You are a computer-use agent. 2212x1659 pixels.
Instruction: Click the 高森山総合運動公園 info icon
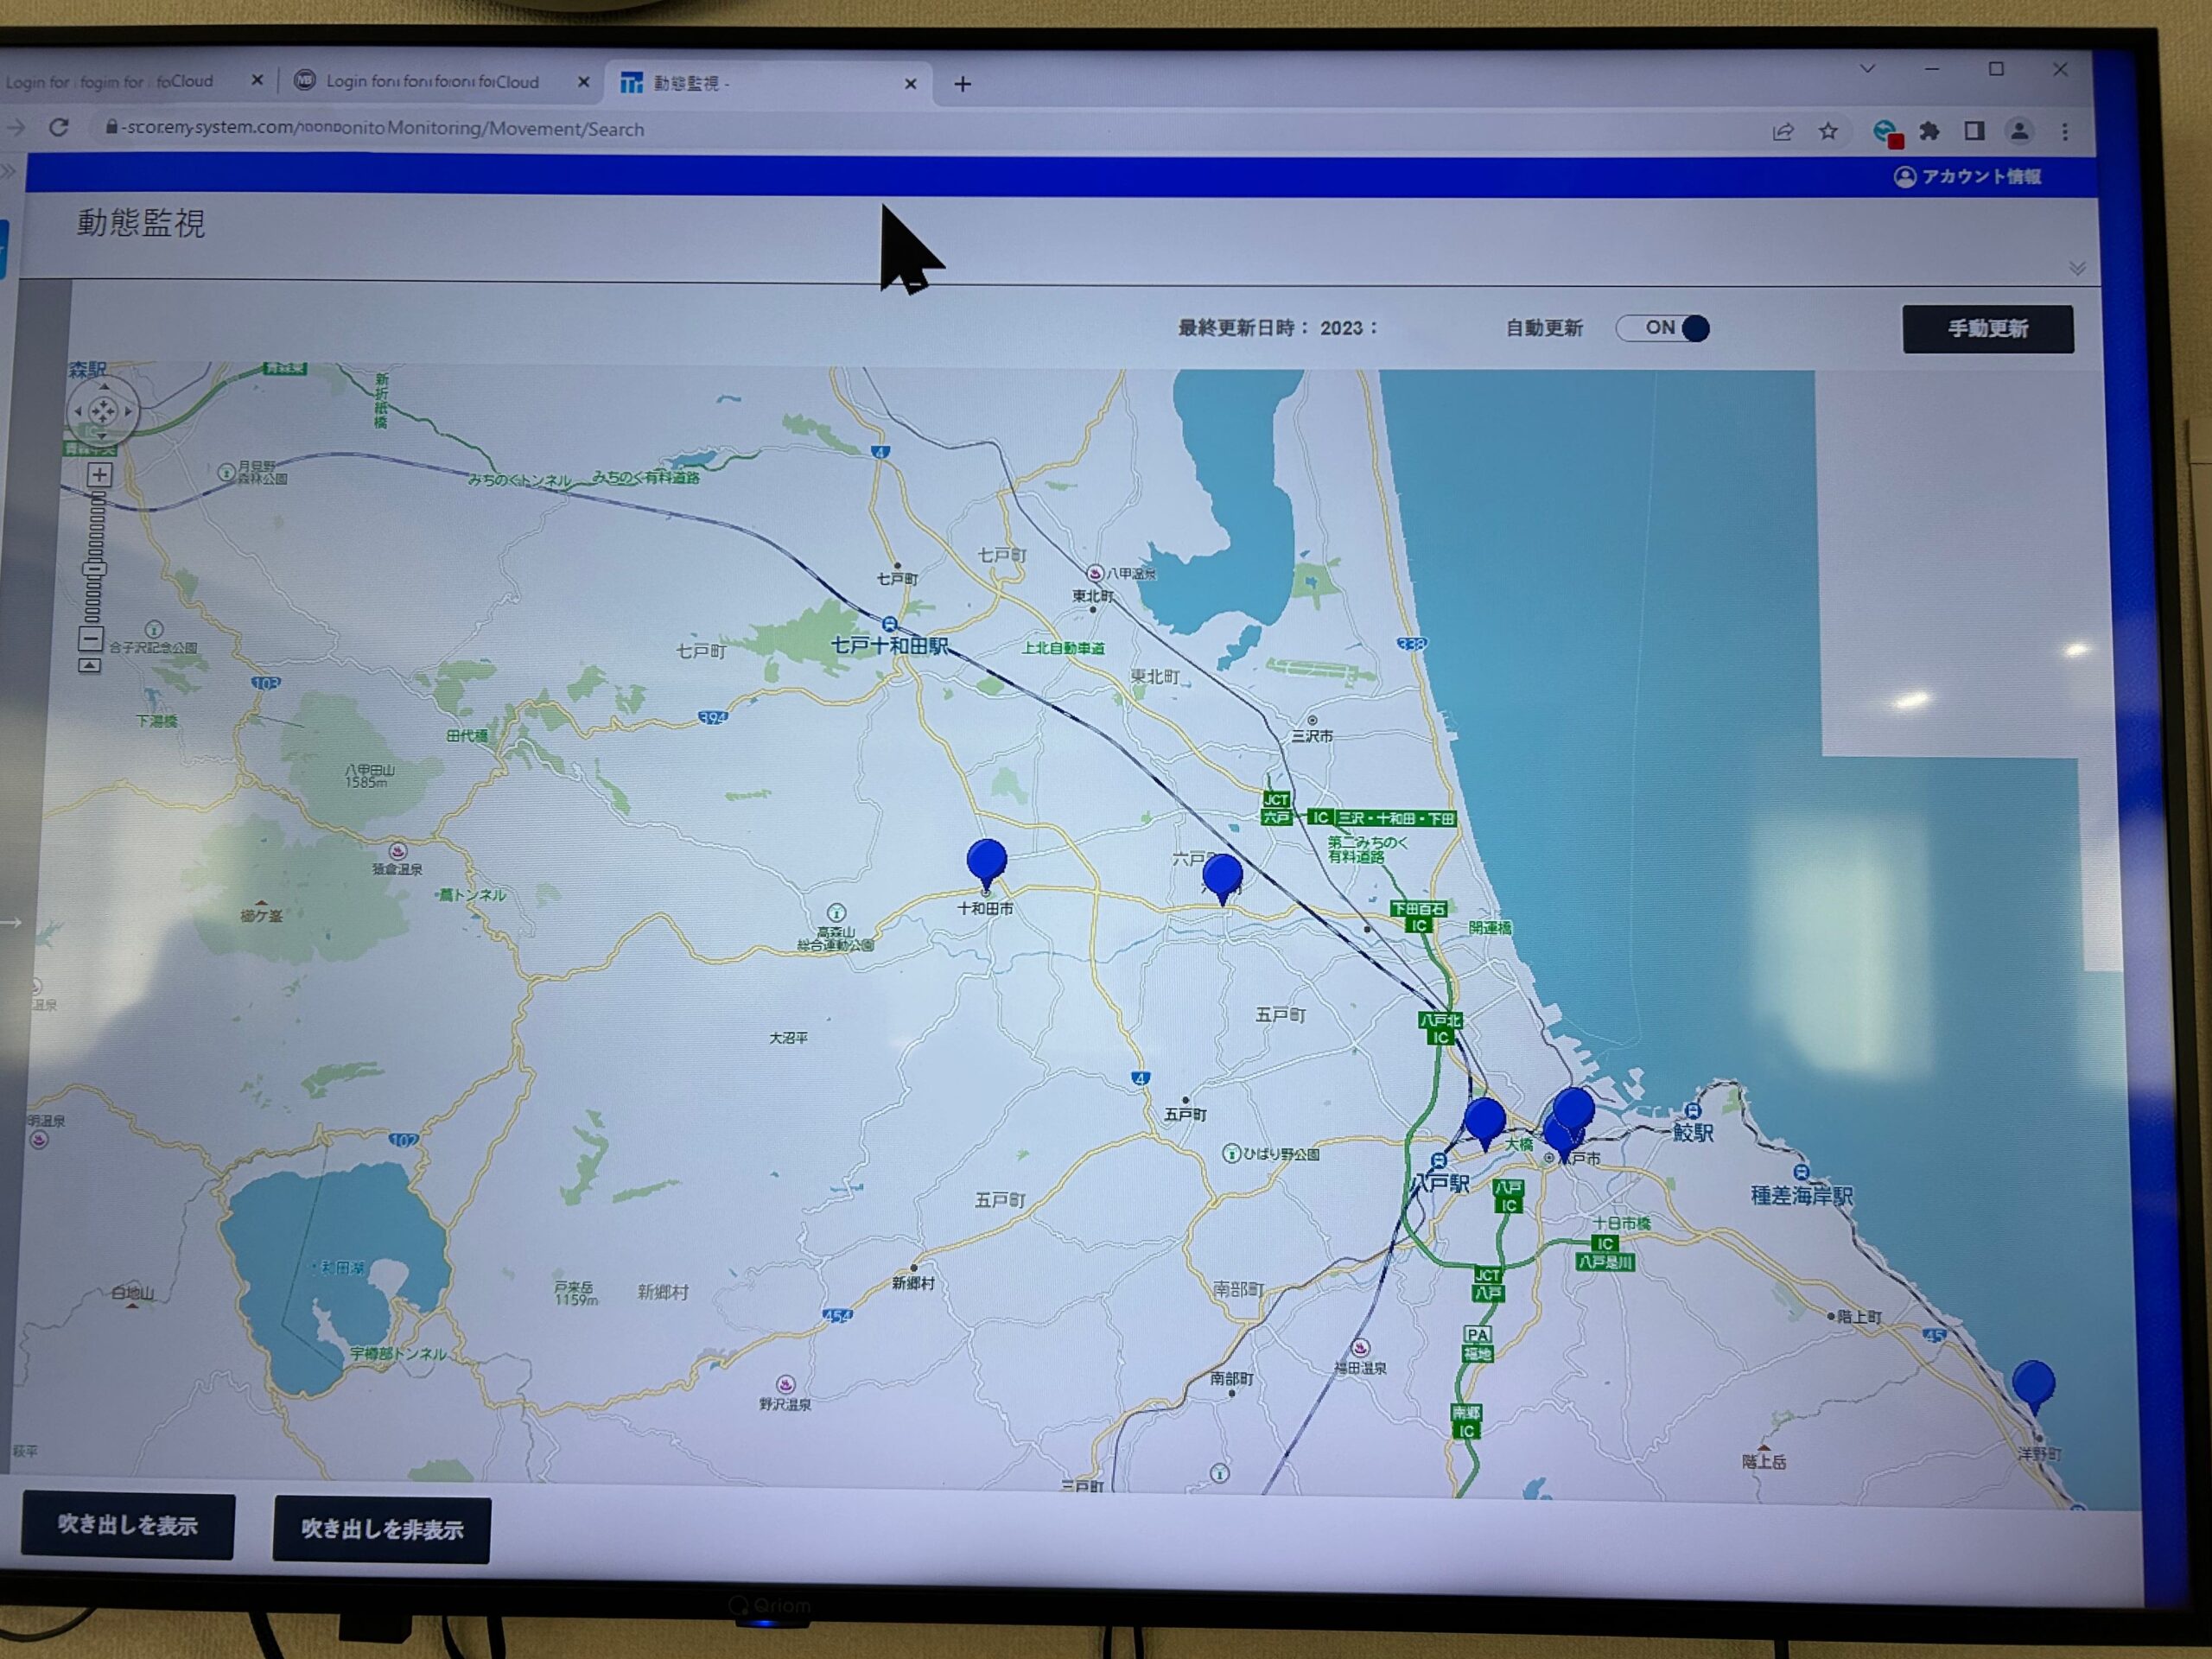836,913
